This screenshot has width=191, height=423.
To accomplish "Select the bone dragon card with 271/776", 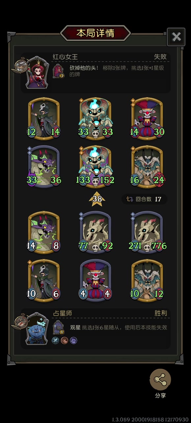I will [x=147, y=232].
